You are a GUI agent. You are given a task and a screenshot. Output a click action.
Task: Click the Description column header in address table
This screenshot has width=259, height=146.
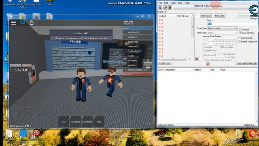[170, 70]
